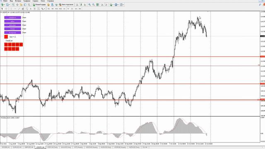Click the MACD indicator label
Screen dimensions: 265x149
(x=10, y=118)
